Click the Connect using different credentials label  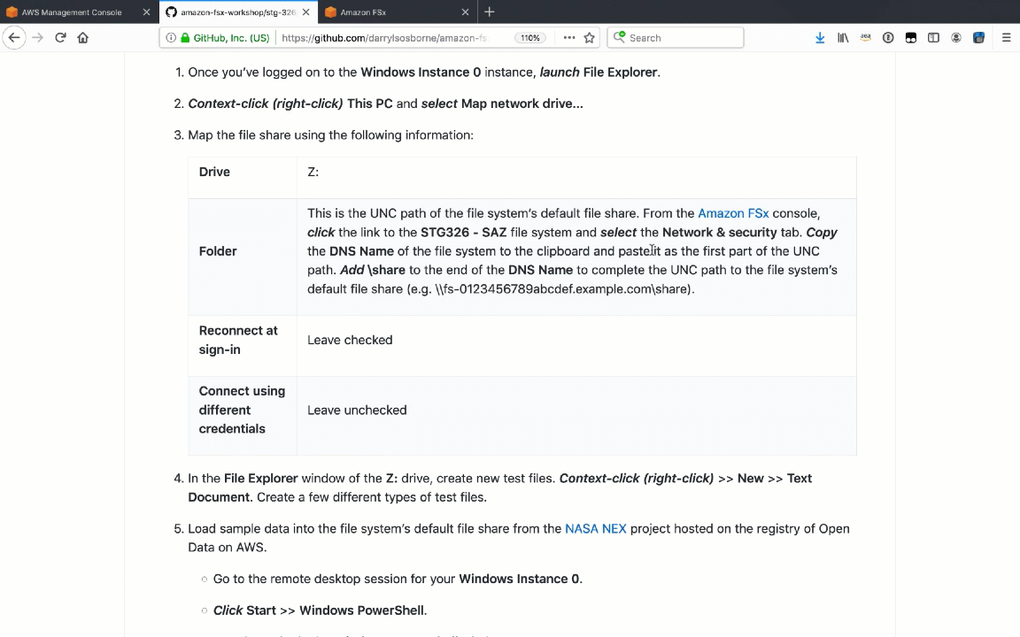[242, 410]
